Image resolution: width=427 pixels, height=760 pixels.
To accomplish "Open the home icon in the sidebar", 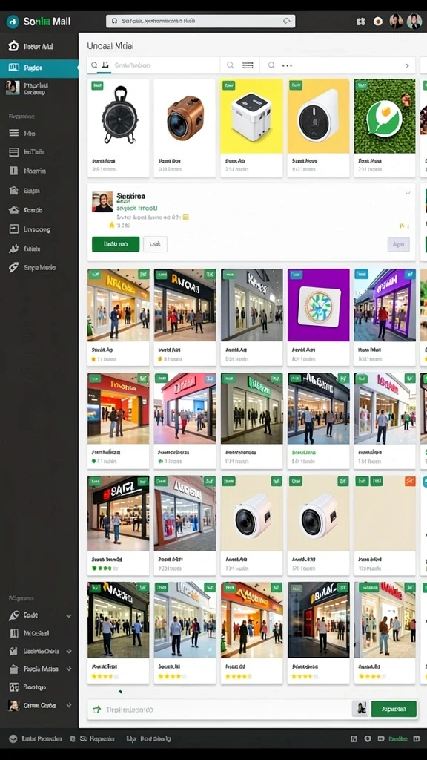I will click(13, 46).
